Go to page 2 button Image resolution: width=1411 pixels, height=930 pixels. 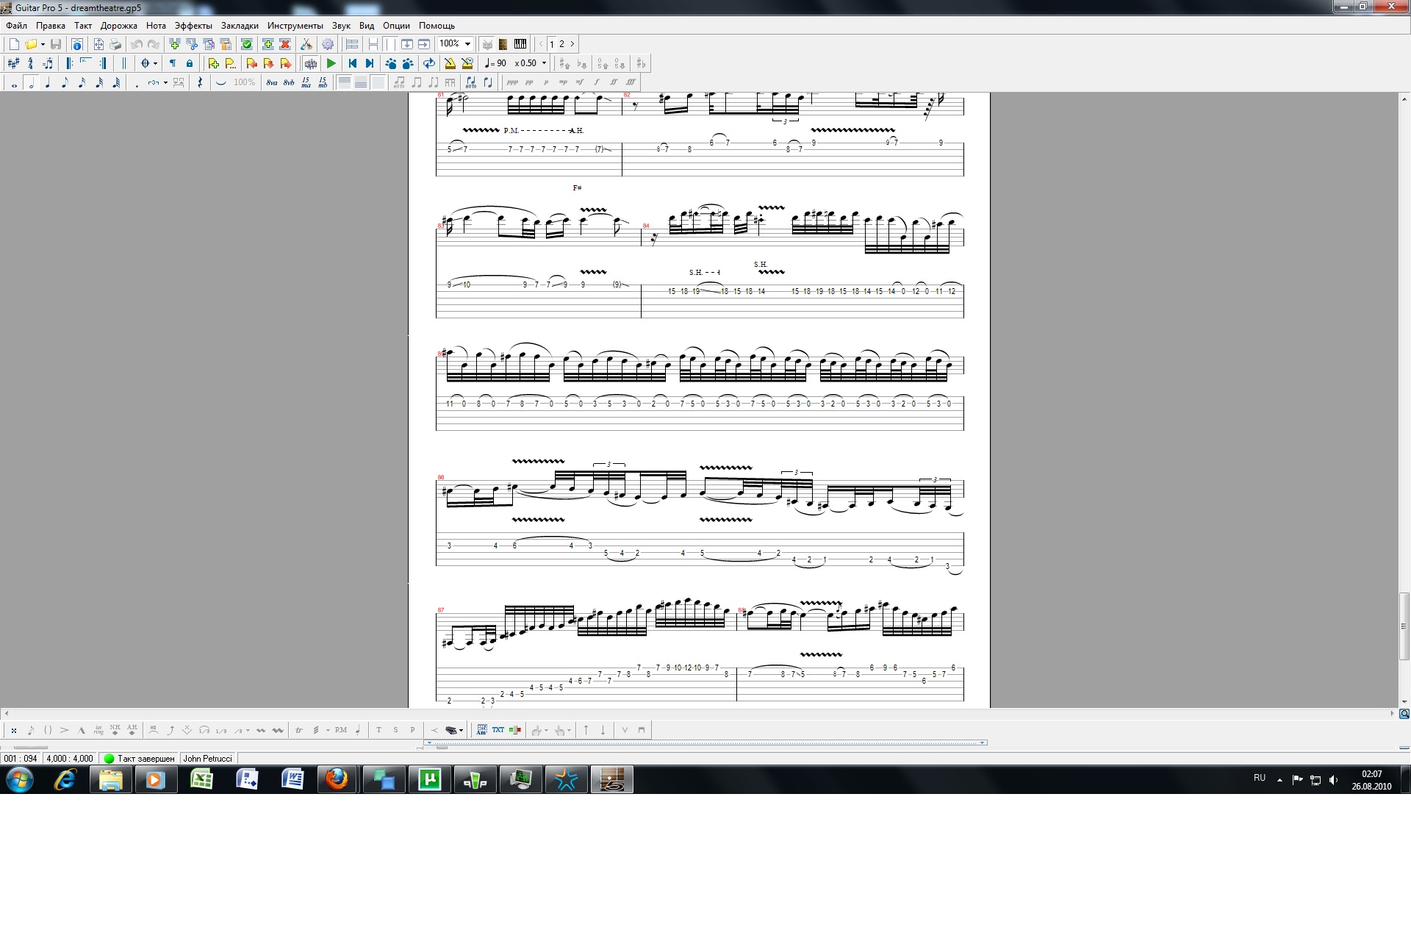[x=562, y=44]
